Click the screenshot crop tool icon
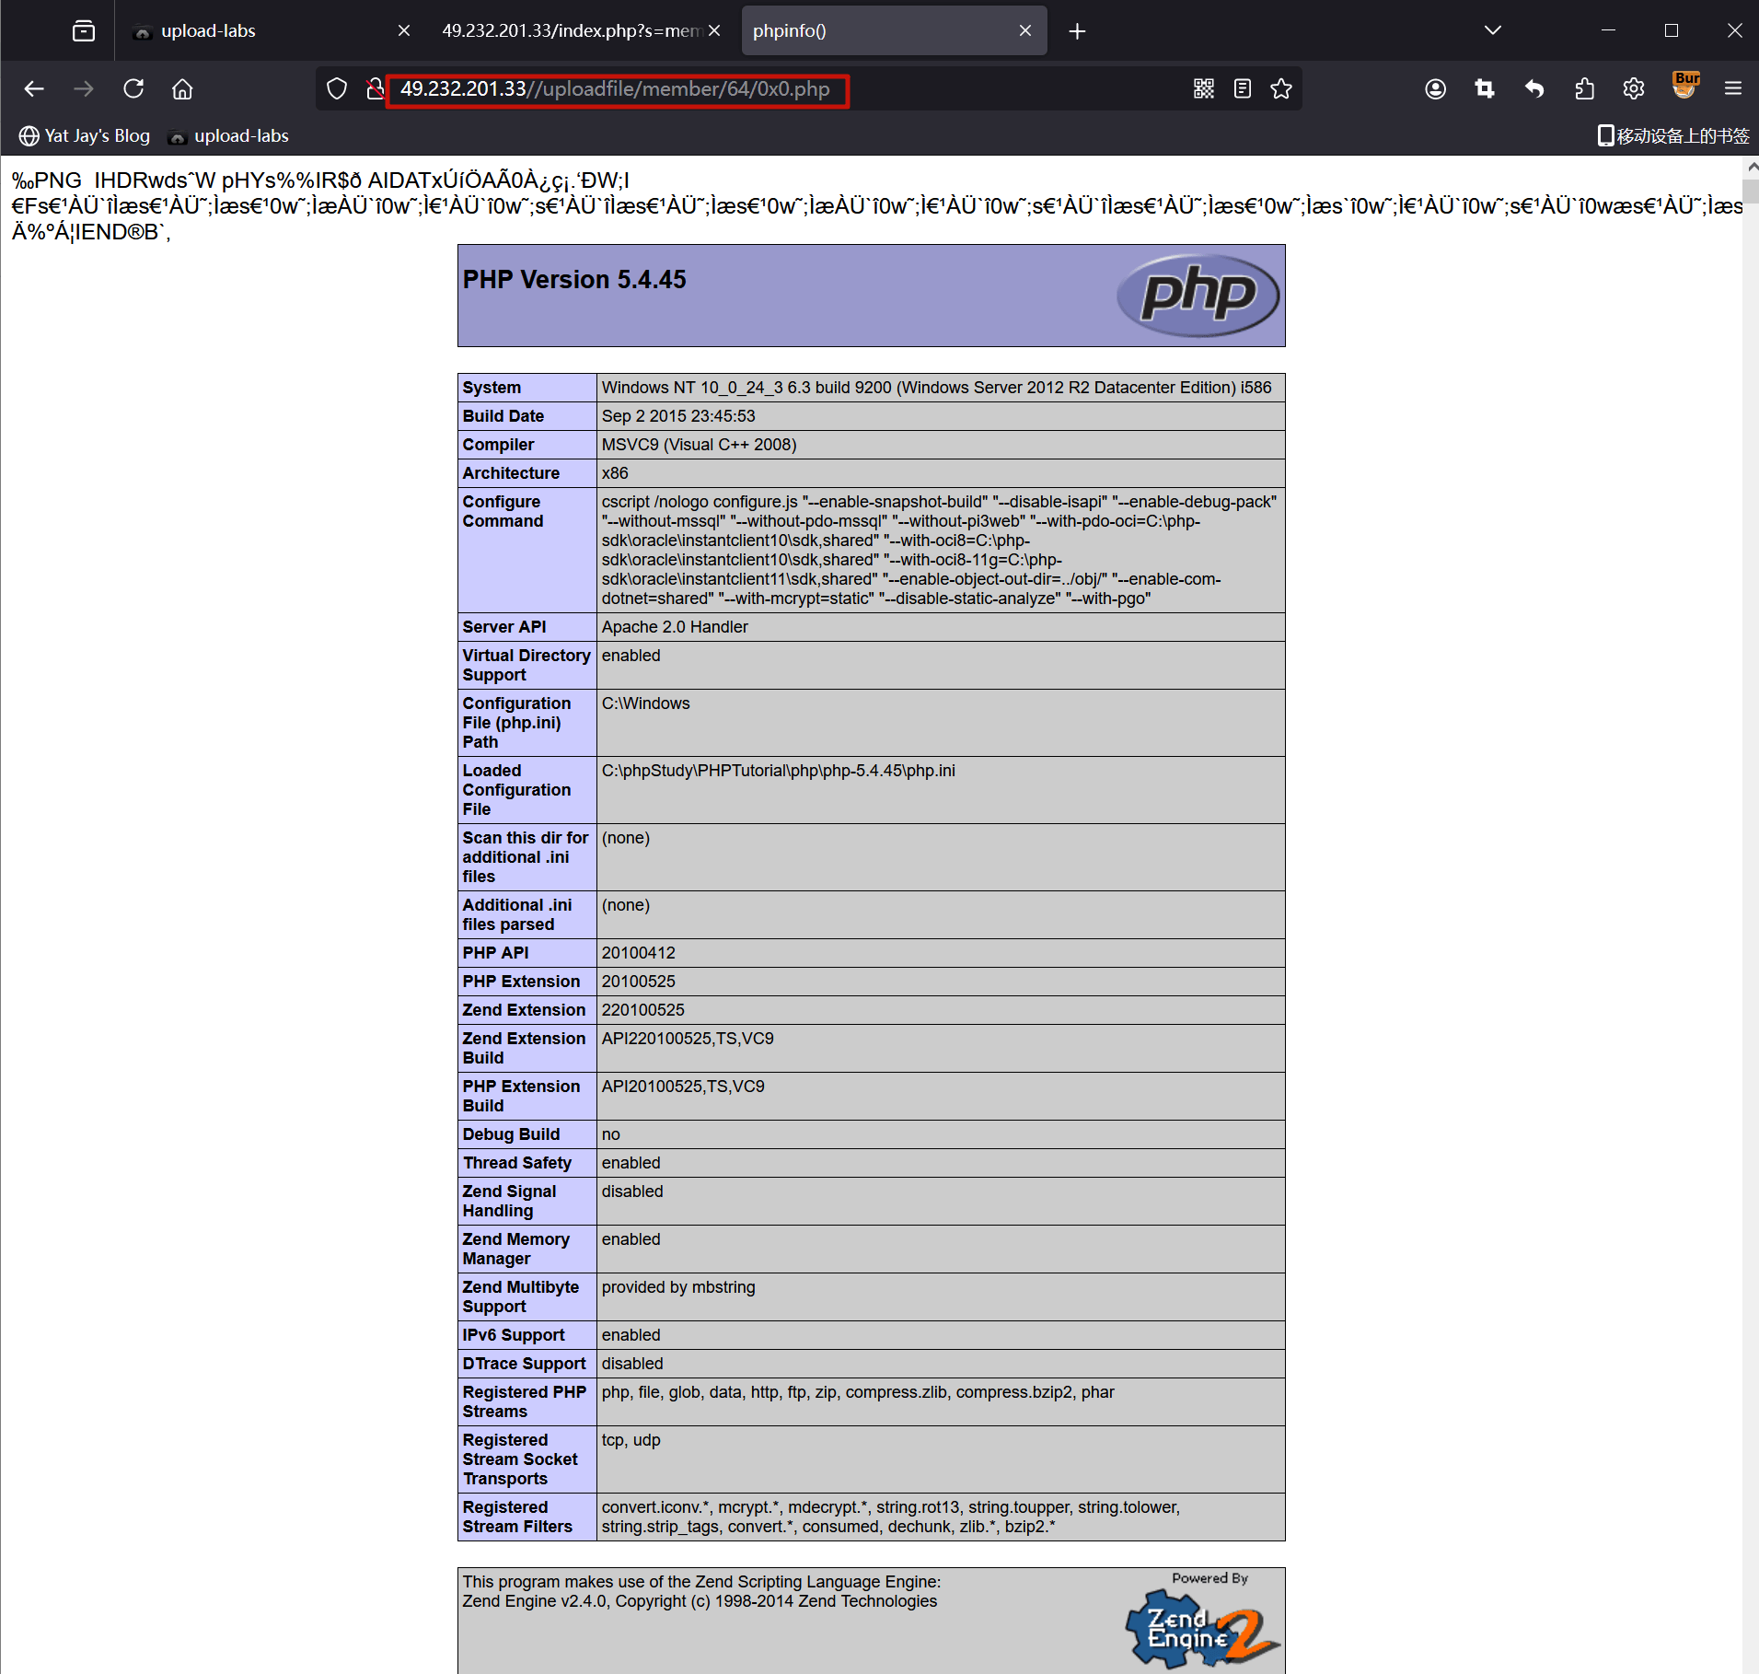 coord(1485,89)
